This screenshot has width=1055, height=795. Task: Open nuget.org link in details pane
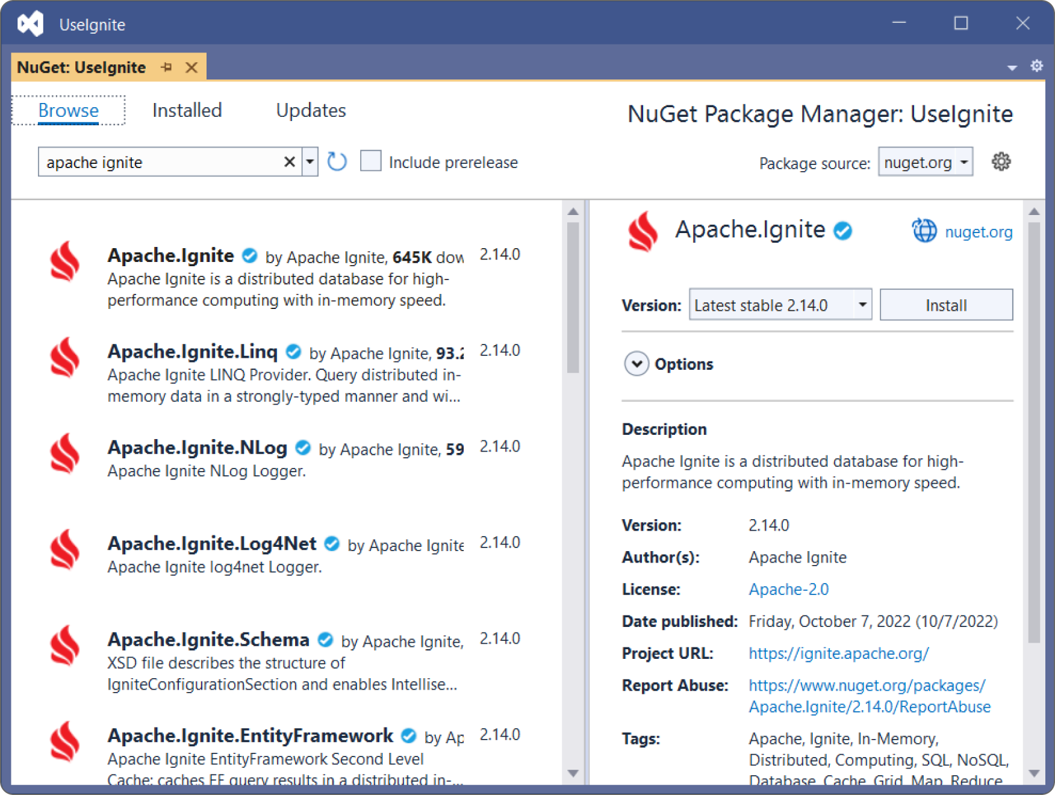979,232
